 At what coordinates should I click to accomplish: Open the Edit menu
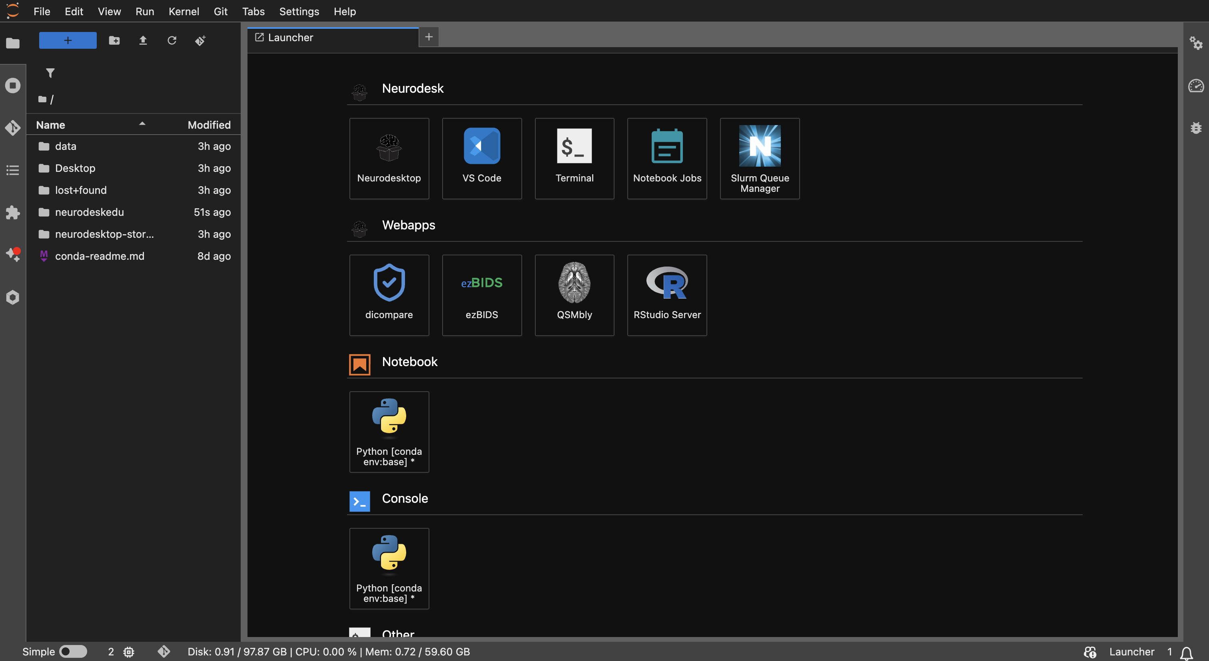click(x=74, y=11)
